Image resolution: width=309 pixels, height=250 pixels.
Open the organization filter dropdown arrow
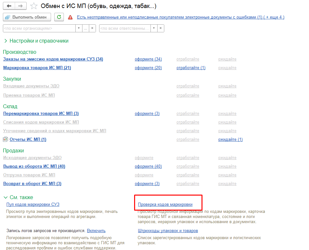(79, 28)
